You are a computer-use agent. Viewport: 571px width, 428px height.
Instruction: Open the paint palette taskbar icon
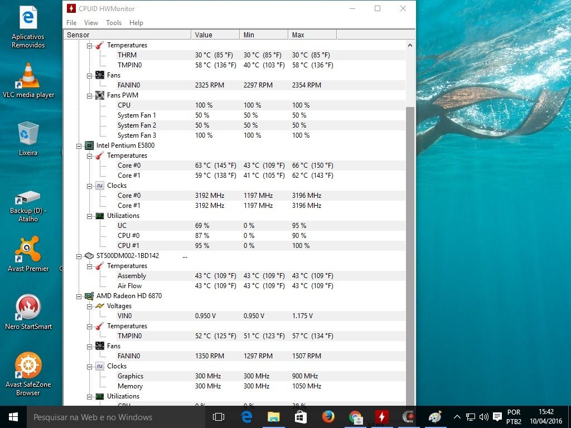pyautogui.click(x=435, y=417)
